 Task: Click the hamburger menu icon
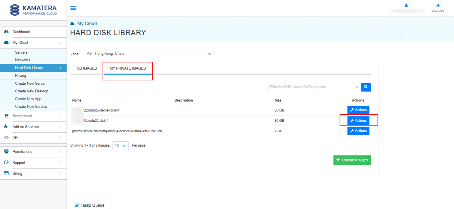pos(73,8)
